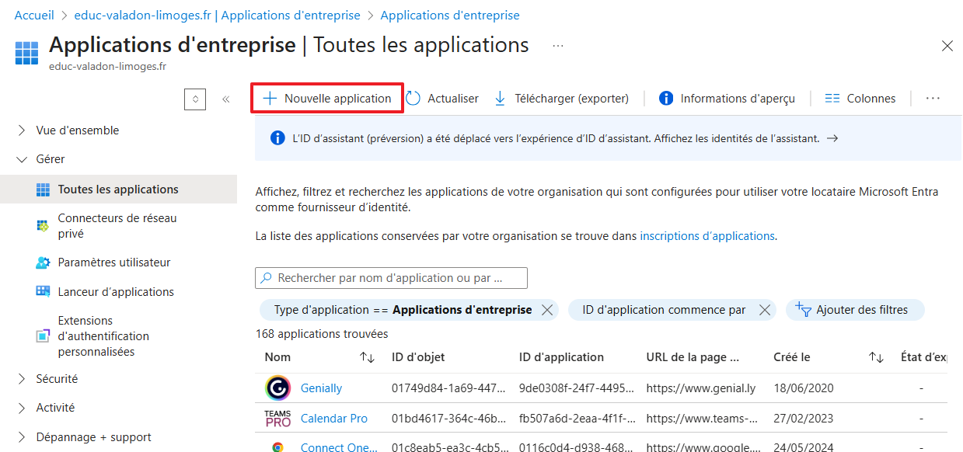Open Informations d'aperçu info icon

pos(666,99)
